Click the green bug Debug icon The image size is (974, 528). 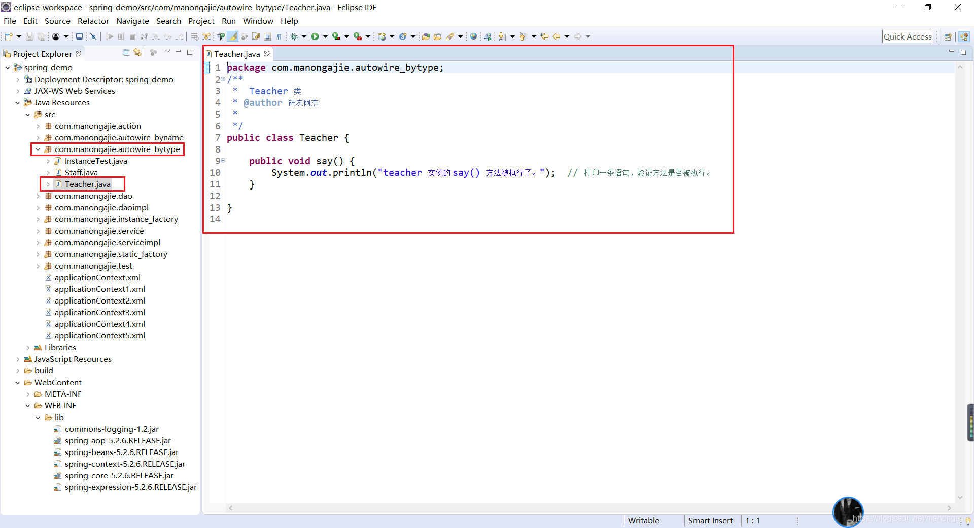pyautogui.click(x=294, y=36)
